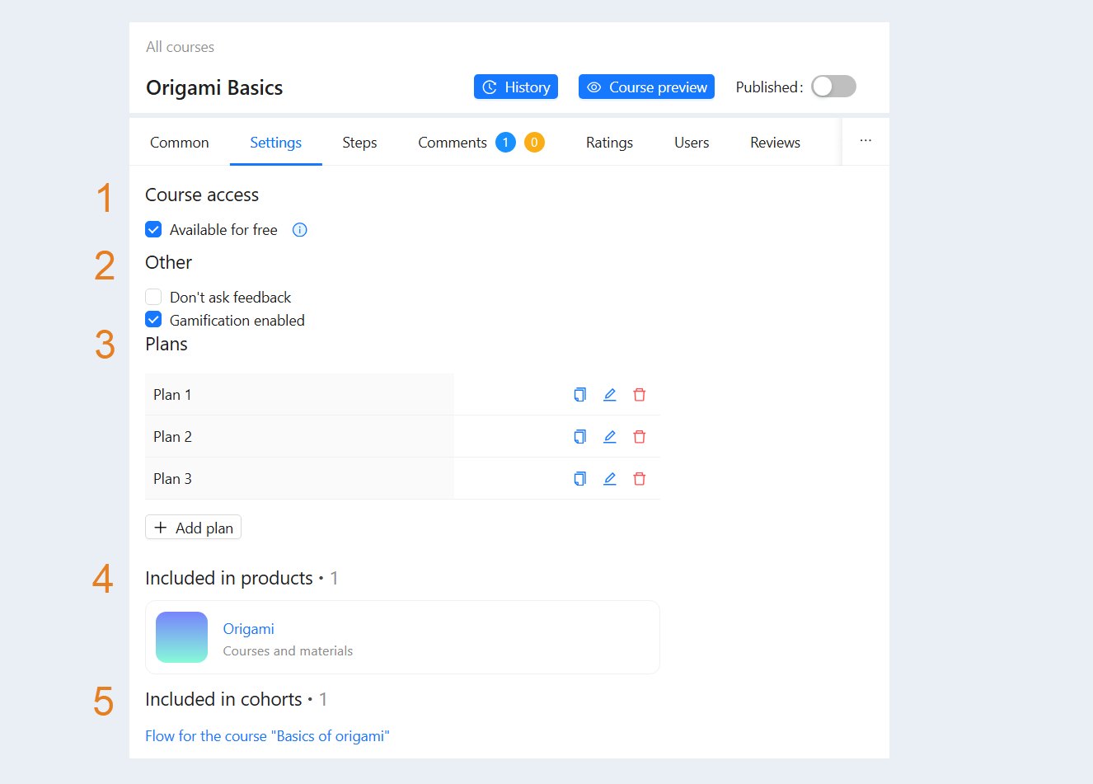Copy the Plan 3 row
Screen dimensions: 1093x784
580,479
